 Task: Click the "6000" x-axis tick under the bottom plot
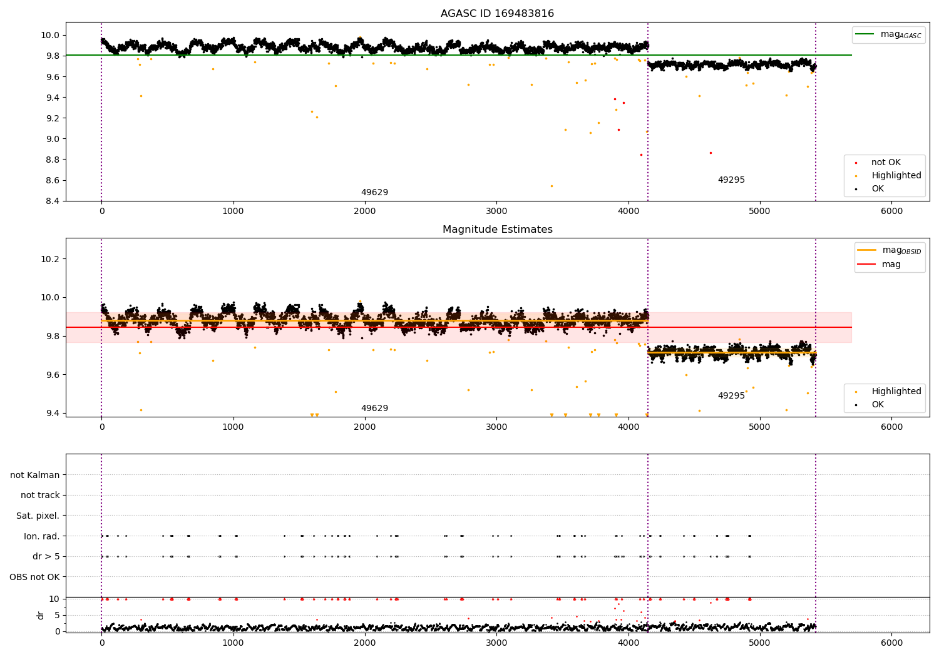(x=891, y=643)
